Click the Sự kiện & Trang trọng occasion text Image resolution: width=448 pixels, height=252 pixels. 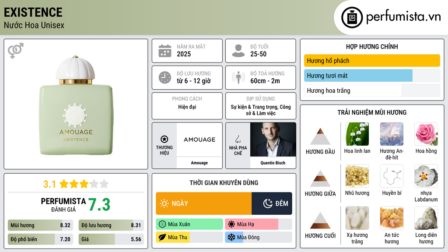point(261,110)
